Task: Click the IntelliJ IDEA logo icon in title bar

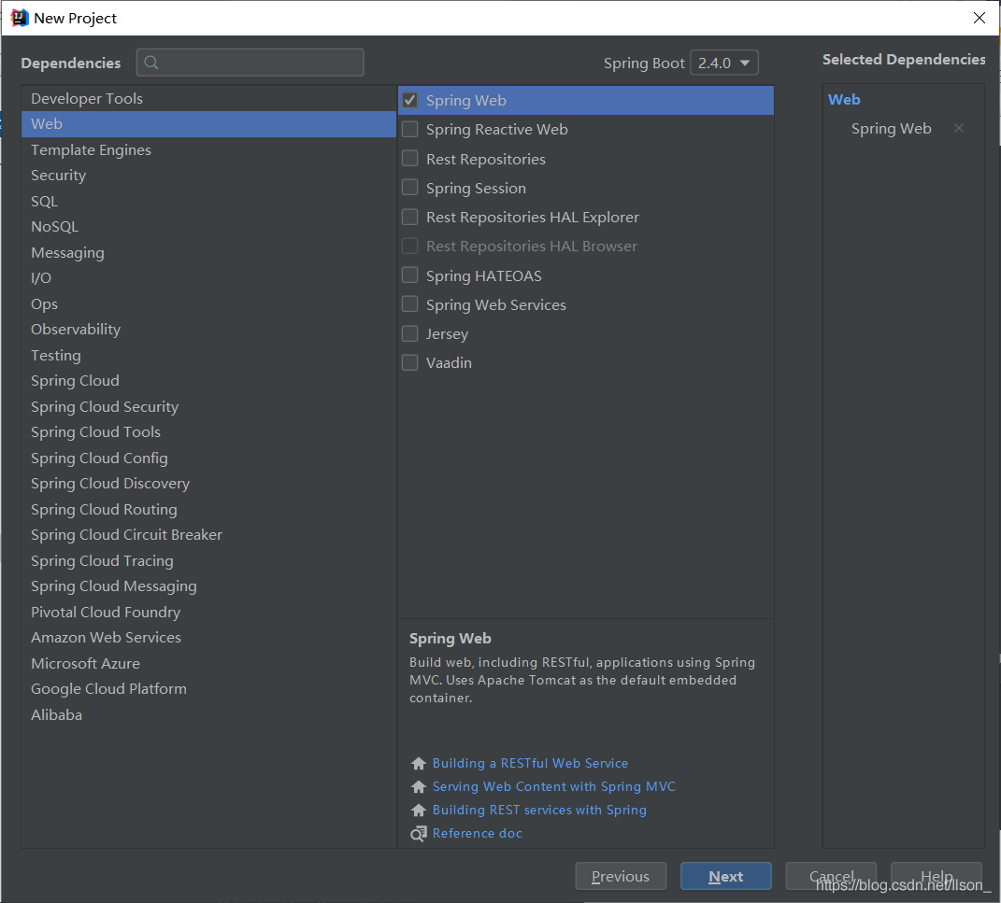Action: click(x=19, y=18)
